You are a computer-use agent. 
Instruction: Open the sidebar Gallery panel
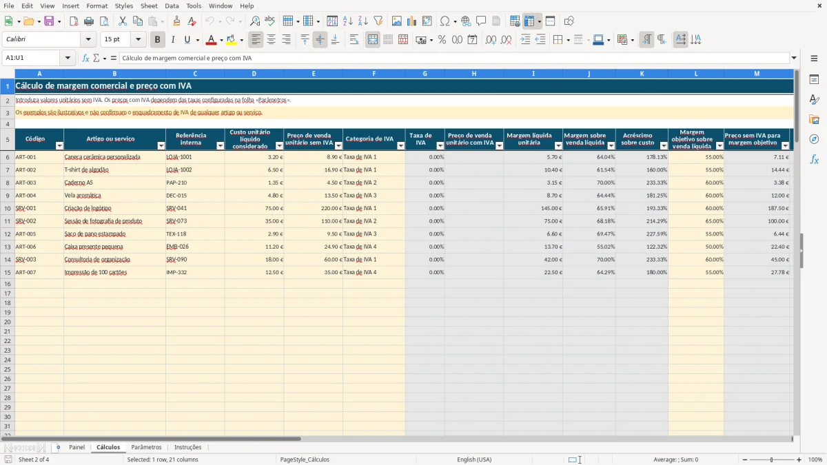814,120
